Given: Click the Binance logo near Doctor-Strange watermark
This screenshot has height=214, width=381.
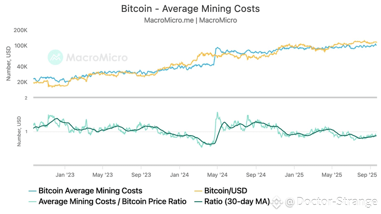Looking at the screenshot, I should click(x=277, y=202).
